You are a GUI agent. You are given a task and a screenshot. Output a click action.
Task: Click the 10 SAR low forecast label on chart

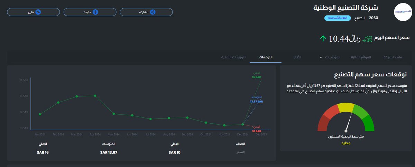coord(256,131)
